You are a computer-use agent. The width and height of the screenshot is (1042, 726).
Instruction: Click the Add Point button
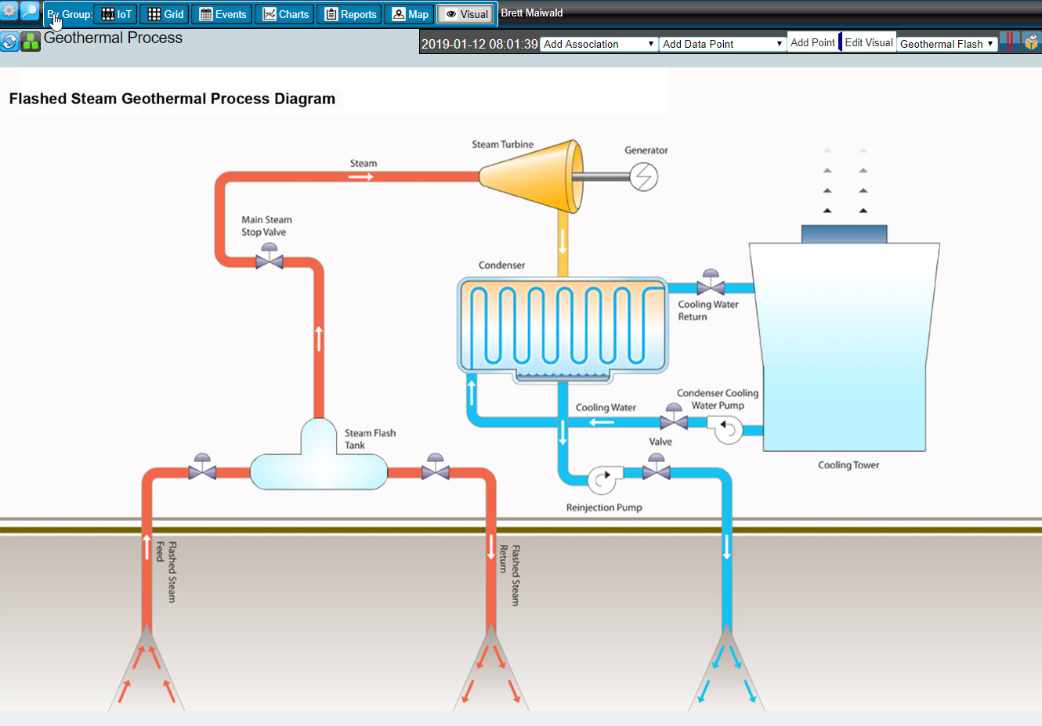coord(812,42)
